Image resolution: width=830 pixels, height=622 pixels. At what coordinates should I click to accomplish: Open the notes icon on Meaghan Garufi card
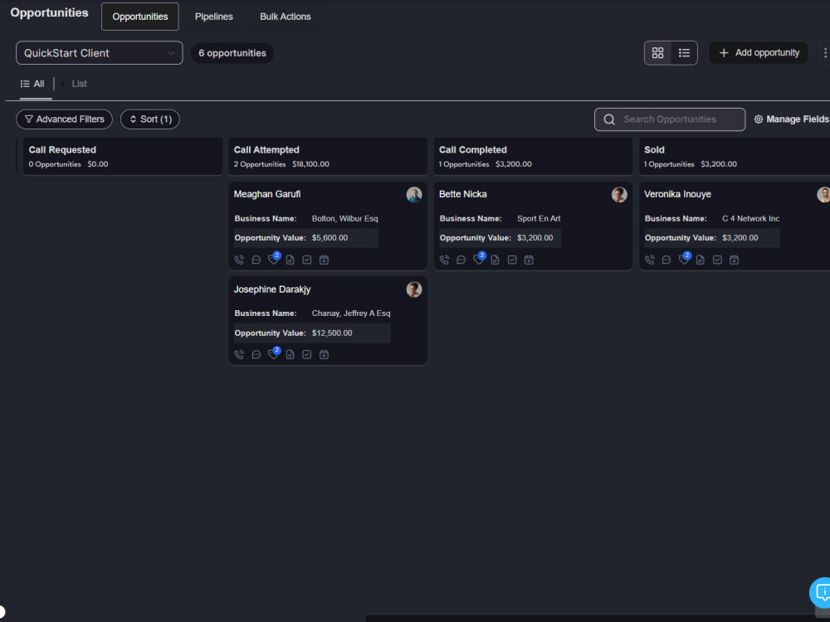(x=290, y=260)
